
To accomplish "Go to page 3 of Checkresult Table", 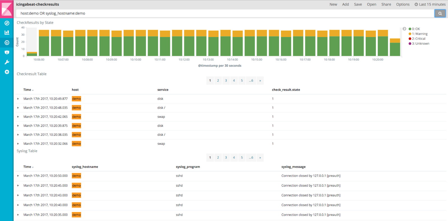I will coord(226,80).
